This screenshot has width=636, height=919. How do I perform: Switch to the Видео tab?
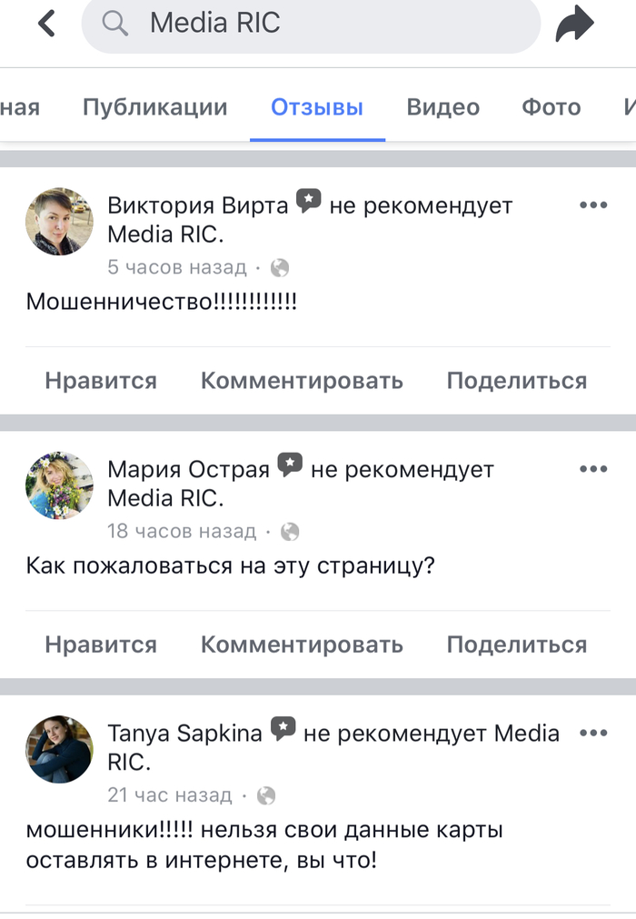(x=442, y=107)
